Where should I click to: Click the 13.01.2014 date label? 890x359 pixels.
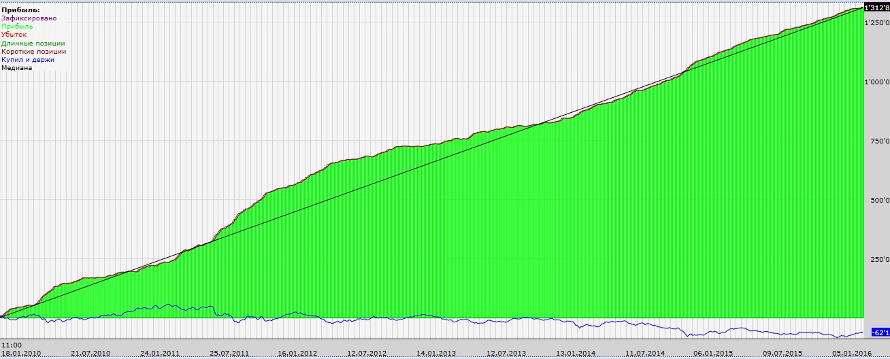coord(576,354)
